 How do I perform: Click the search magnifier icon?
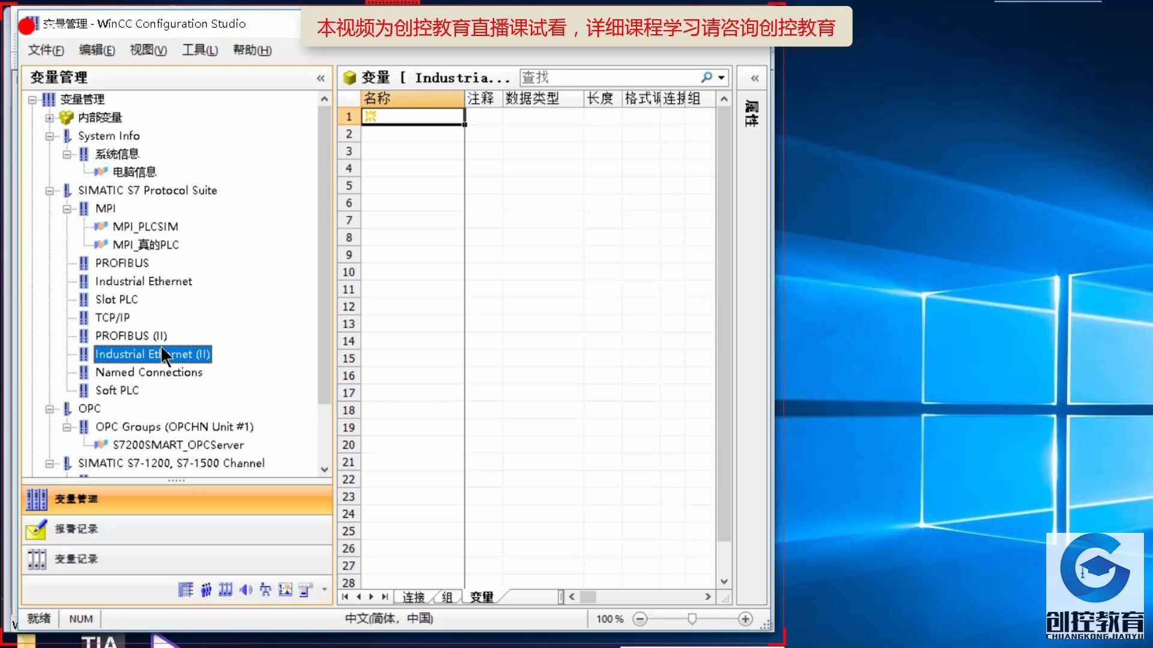coord(707,77)
